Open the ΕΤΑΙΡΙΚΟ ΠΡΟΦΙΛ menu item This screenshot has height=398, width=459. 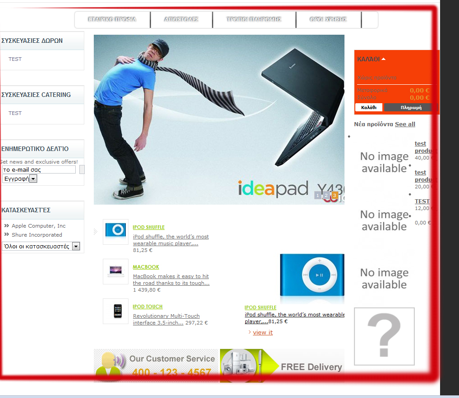pos(112,19)
